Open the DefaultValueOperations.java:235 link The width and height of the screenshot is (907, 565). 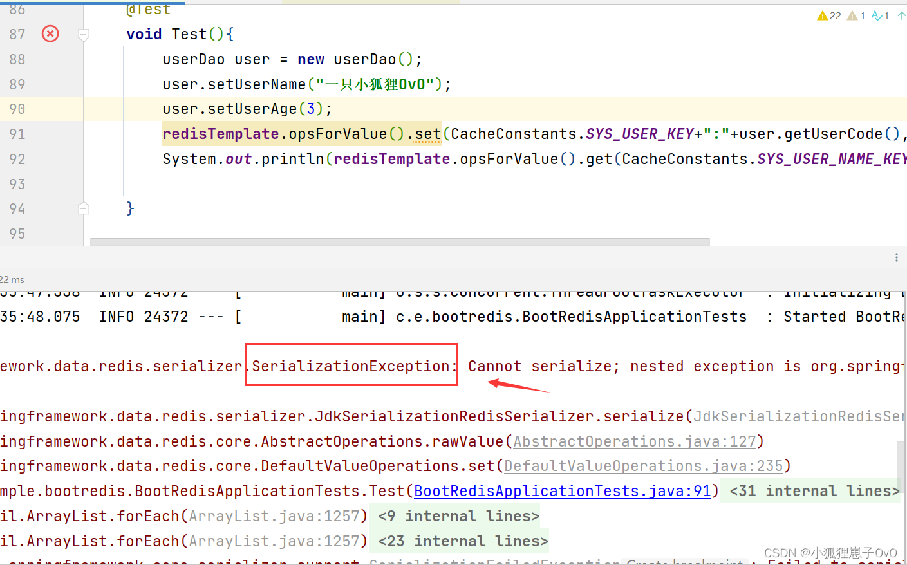pyautogui.click(x=644, y=466)
